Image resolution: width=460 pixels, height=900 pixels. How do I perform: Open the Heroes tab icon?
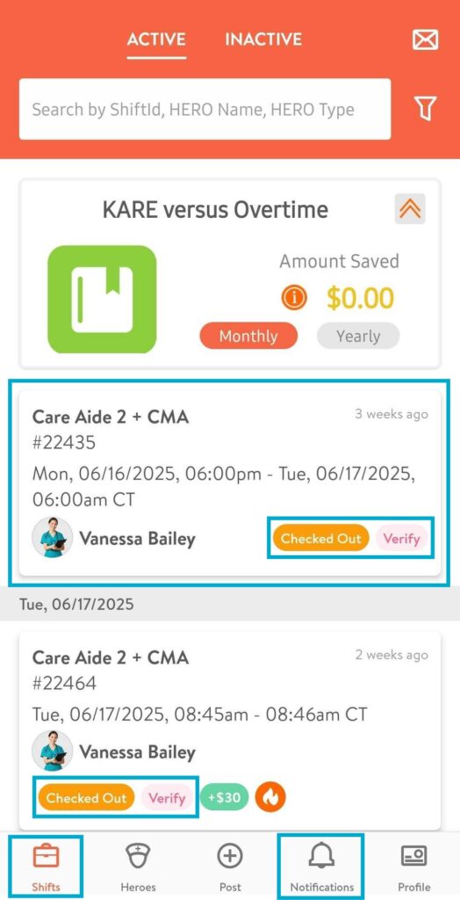pyautogui.click(x=138, y=858)
